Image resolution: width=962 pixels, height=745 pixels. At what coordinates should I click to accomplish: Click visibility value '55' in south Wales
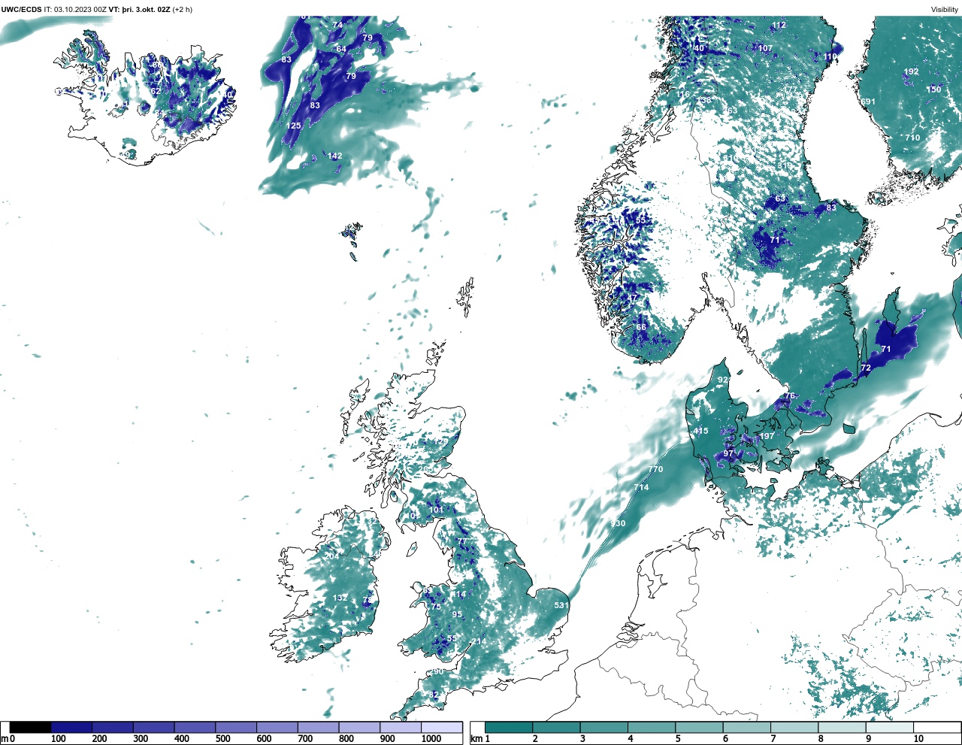point(452,639)
